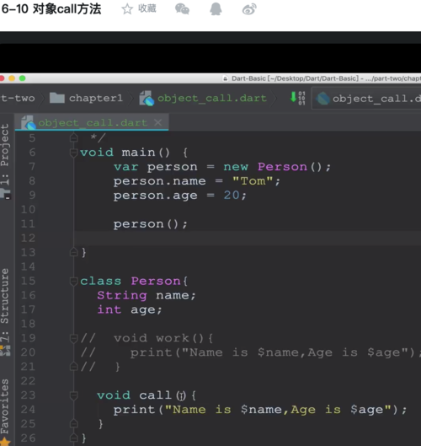The height and width of the screenshot is (446, 421).
Task: Open the 1: Project tool window
Action: 5,154
